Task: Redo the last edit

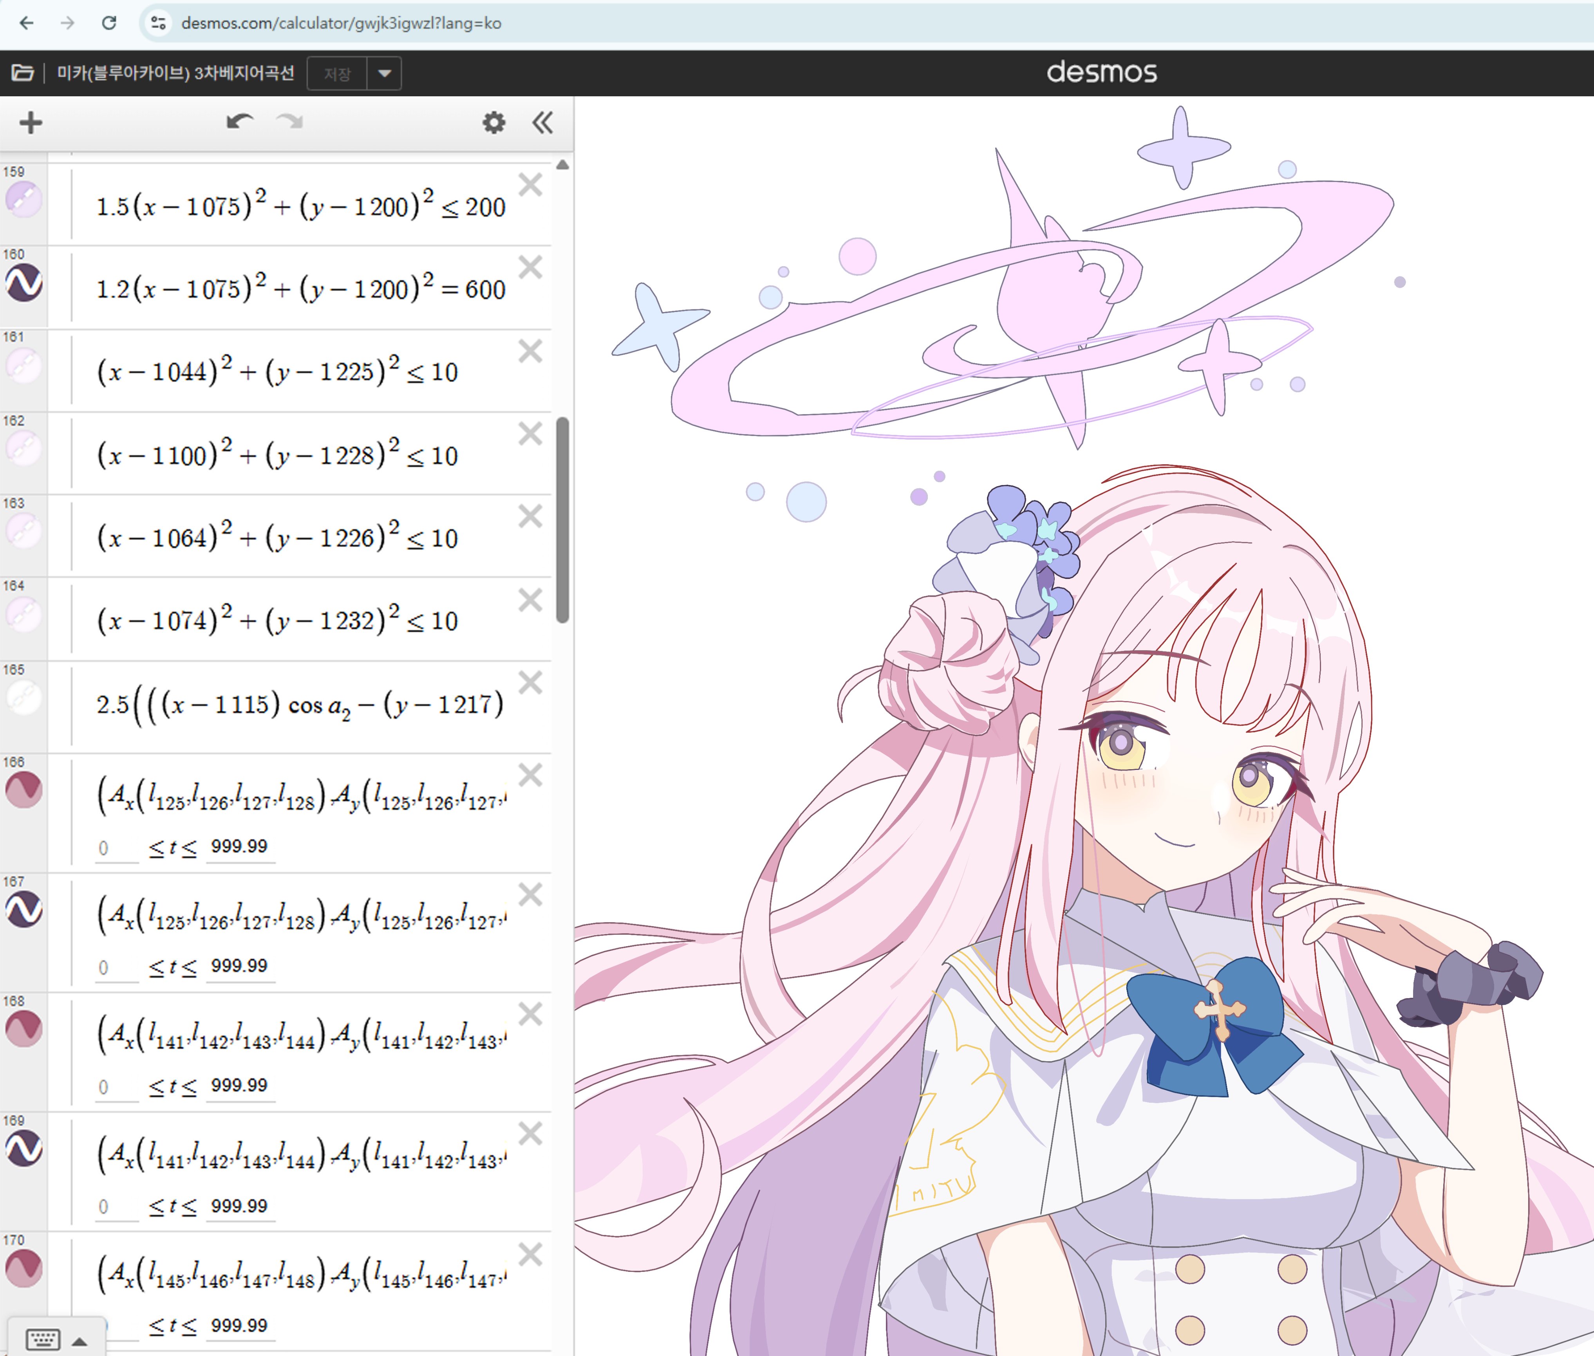Action: click(x=290, y=122)
